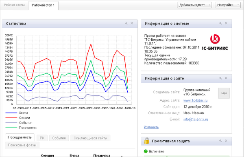Click the Вчера column header

coord(74,155)
